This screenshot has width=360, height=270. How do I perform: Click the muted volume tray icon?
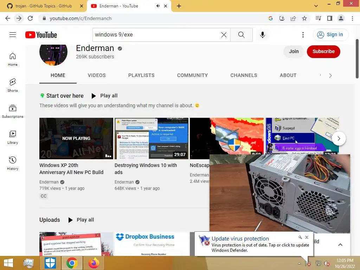(x=327, y=263)
